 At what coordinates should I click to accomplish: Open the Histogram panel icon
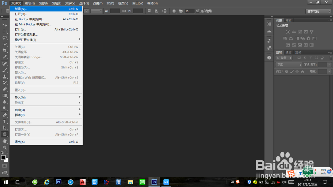tap(269, 31)
